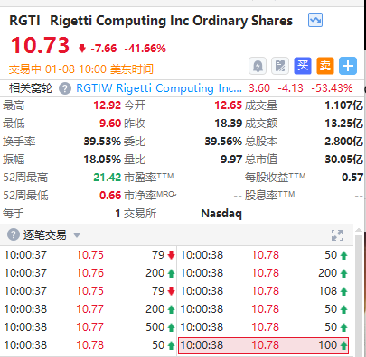
Task: Set a price alert with the bell icon
Action: click(258, 66)
